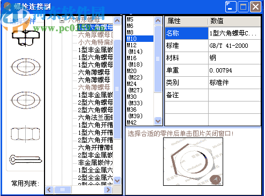Select 2型非金属嵌 tree entry
The width and height of the screenshot is (265, 196).
[x=95, y=155]
